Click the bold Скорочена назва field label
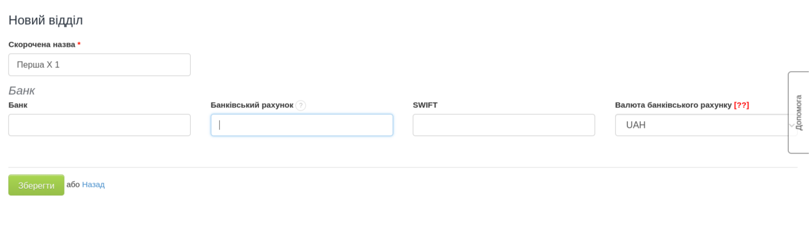Viewport: 812px width, 229px height. click(x=42, y=45)
